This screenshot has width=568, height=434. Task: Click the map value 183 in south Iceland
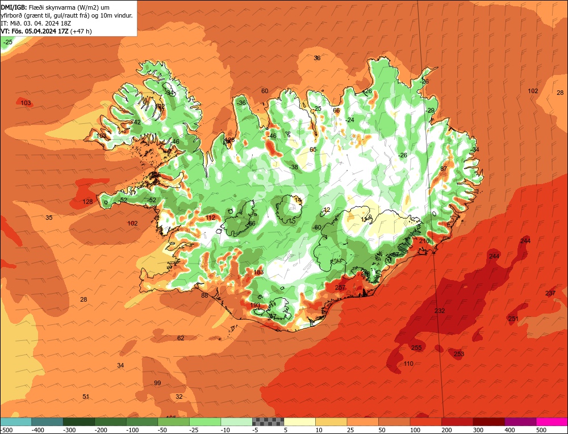(258, 273)
